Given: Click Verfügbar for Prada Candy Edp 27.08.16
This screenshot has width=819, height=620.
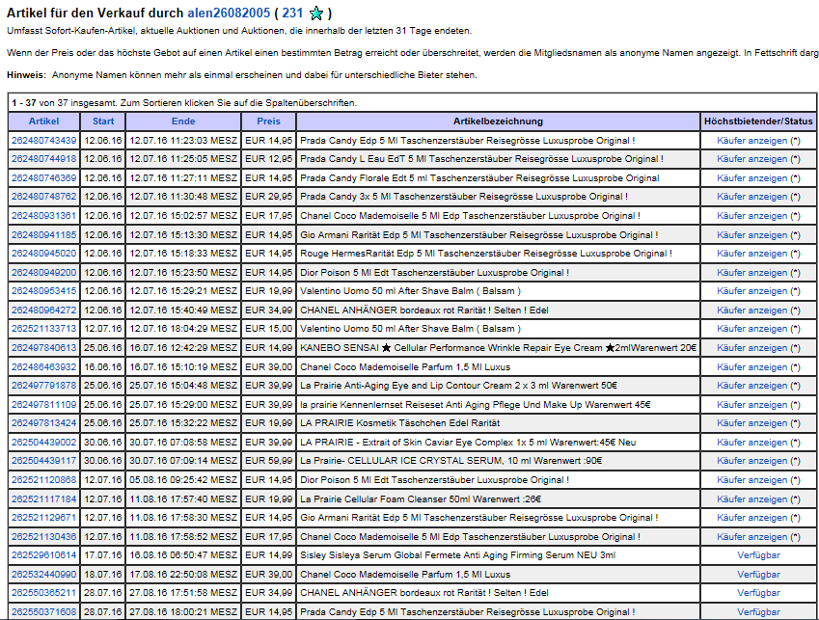Looking at the screenshot, I should click(x=758, y=611).
